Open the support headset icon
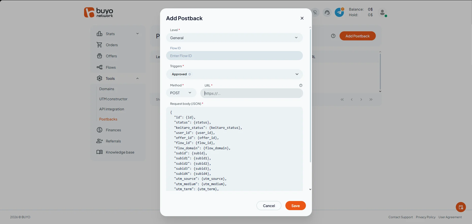Viewport: 472px width, 224px height. (x=327, y=12)
